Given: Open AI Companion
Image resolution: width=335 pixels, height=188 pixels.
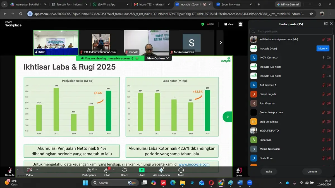Looking at the screenshot, I should 161,172.
